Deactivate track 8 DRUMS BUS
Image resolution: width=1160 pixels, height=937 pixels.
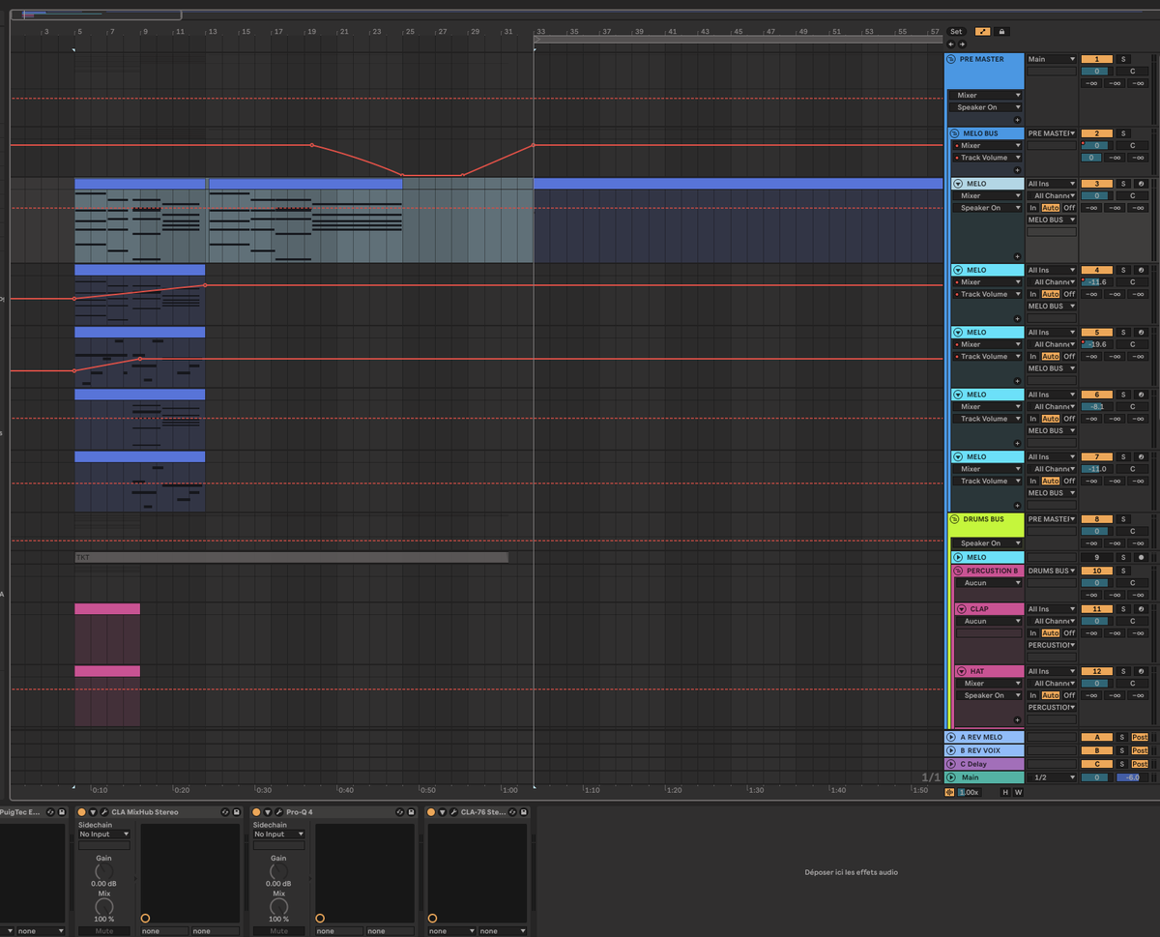[1096, 519]
